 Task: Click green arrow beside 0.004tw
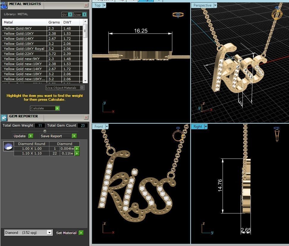[77, 149]
